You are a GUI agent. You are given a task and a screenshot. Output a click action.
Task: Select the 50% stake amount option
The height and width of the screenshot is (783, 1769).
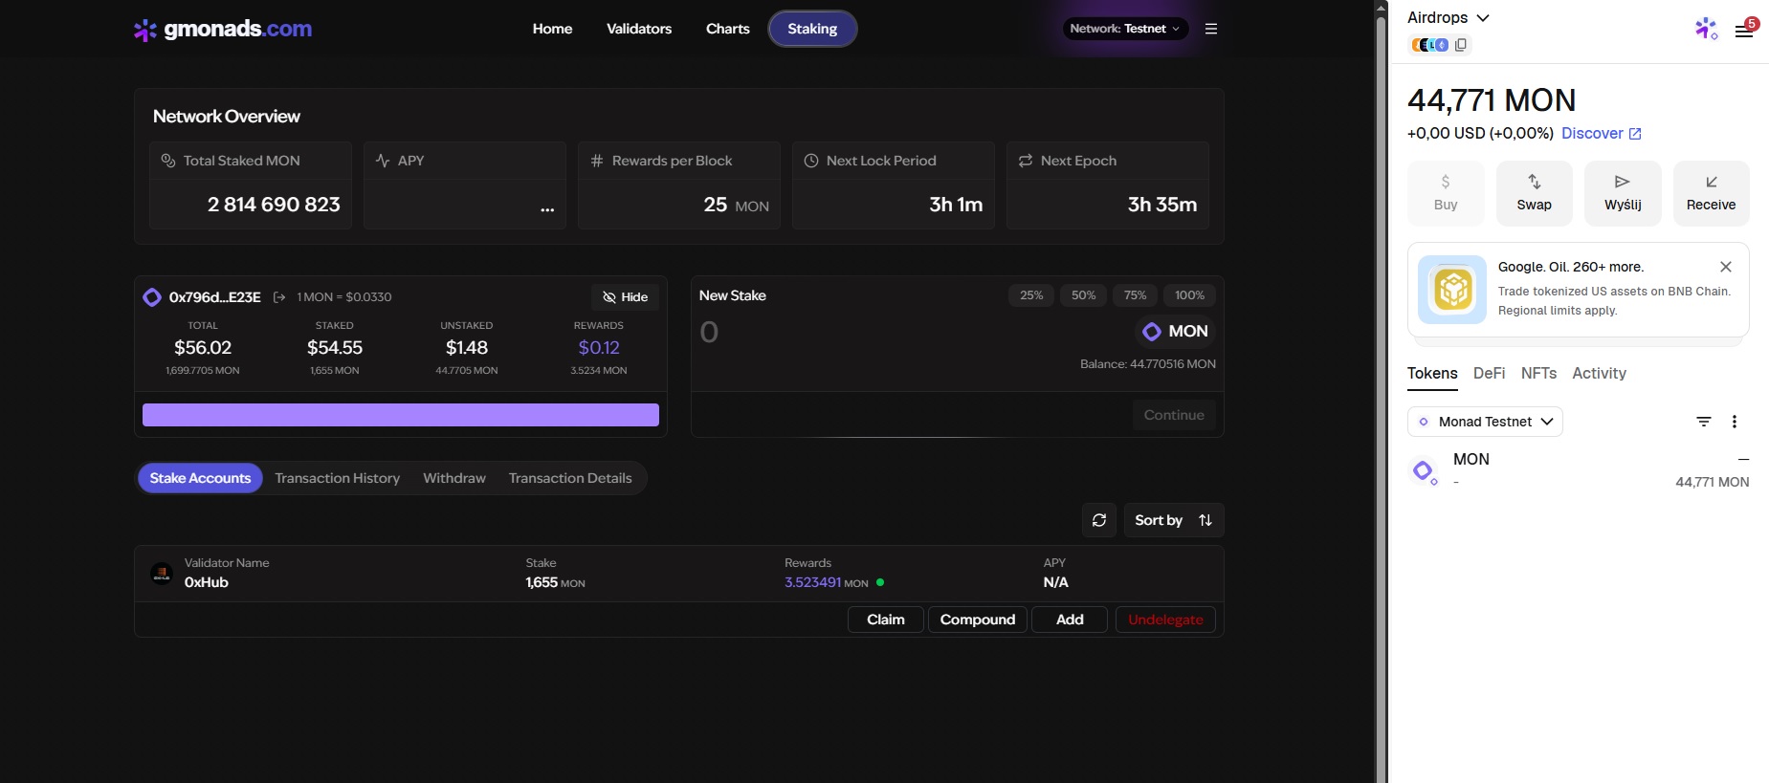point(1083,295)
